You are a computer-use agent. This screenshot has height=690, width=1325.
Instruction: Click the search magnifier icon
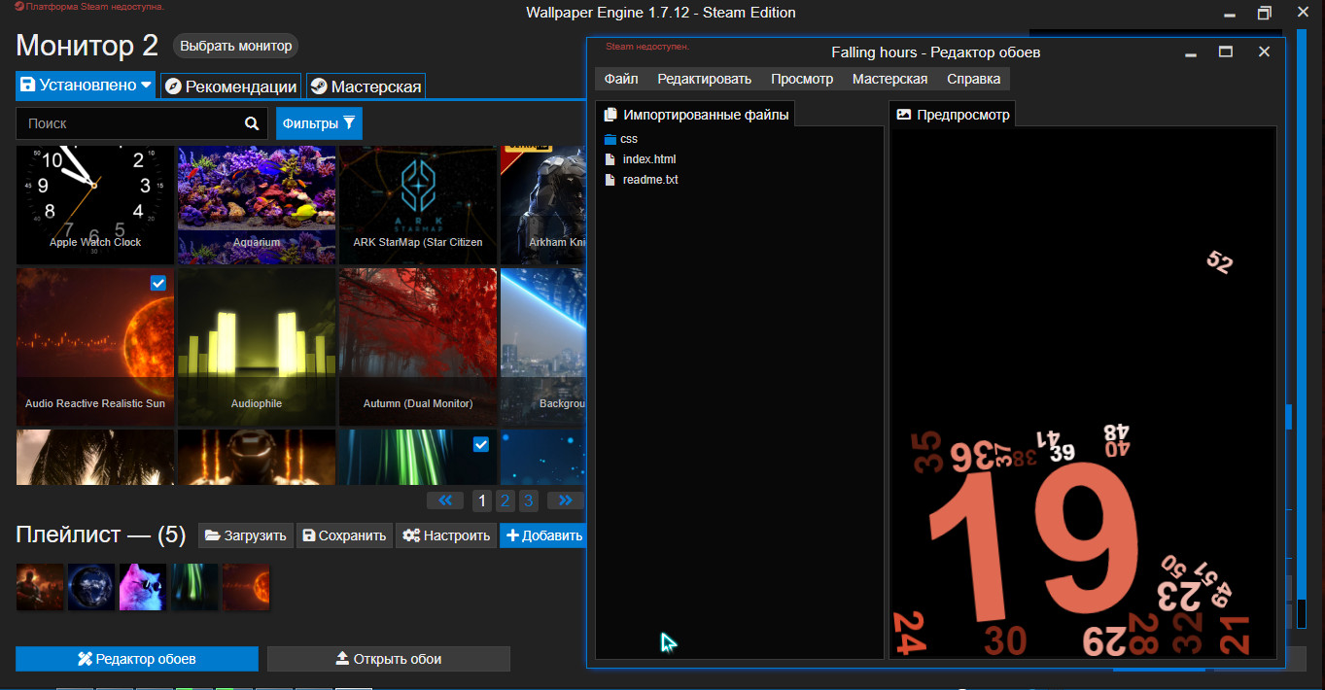252,123
